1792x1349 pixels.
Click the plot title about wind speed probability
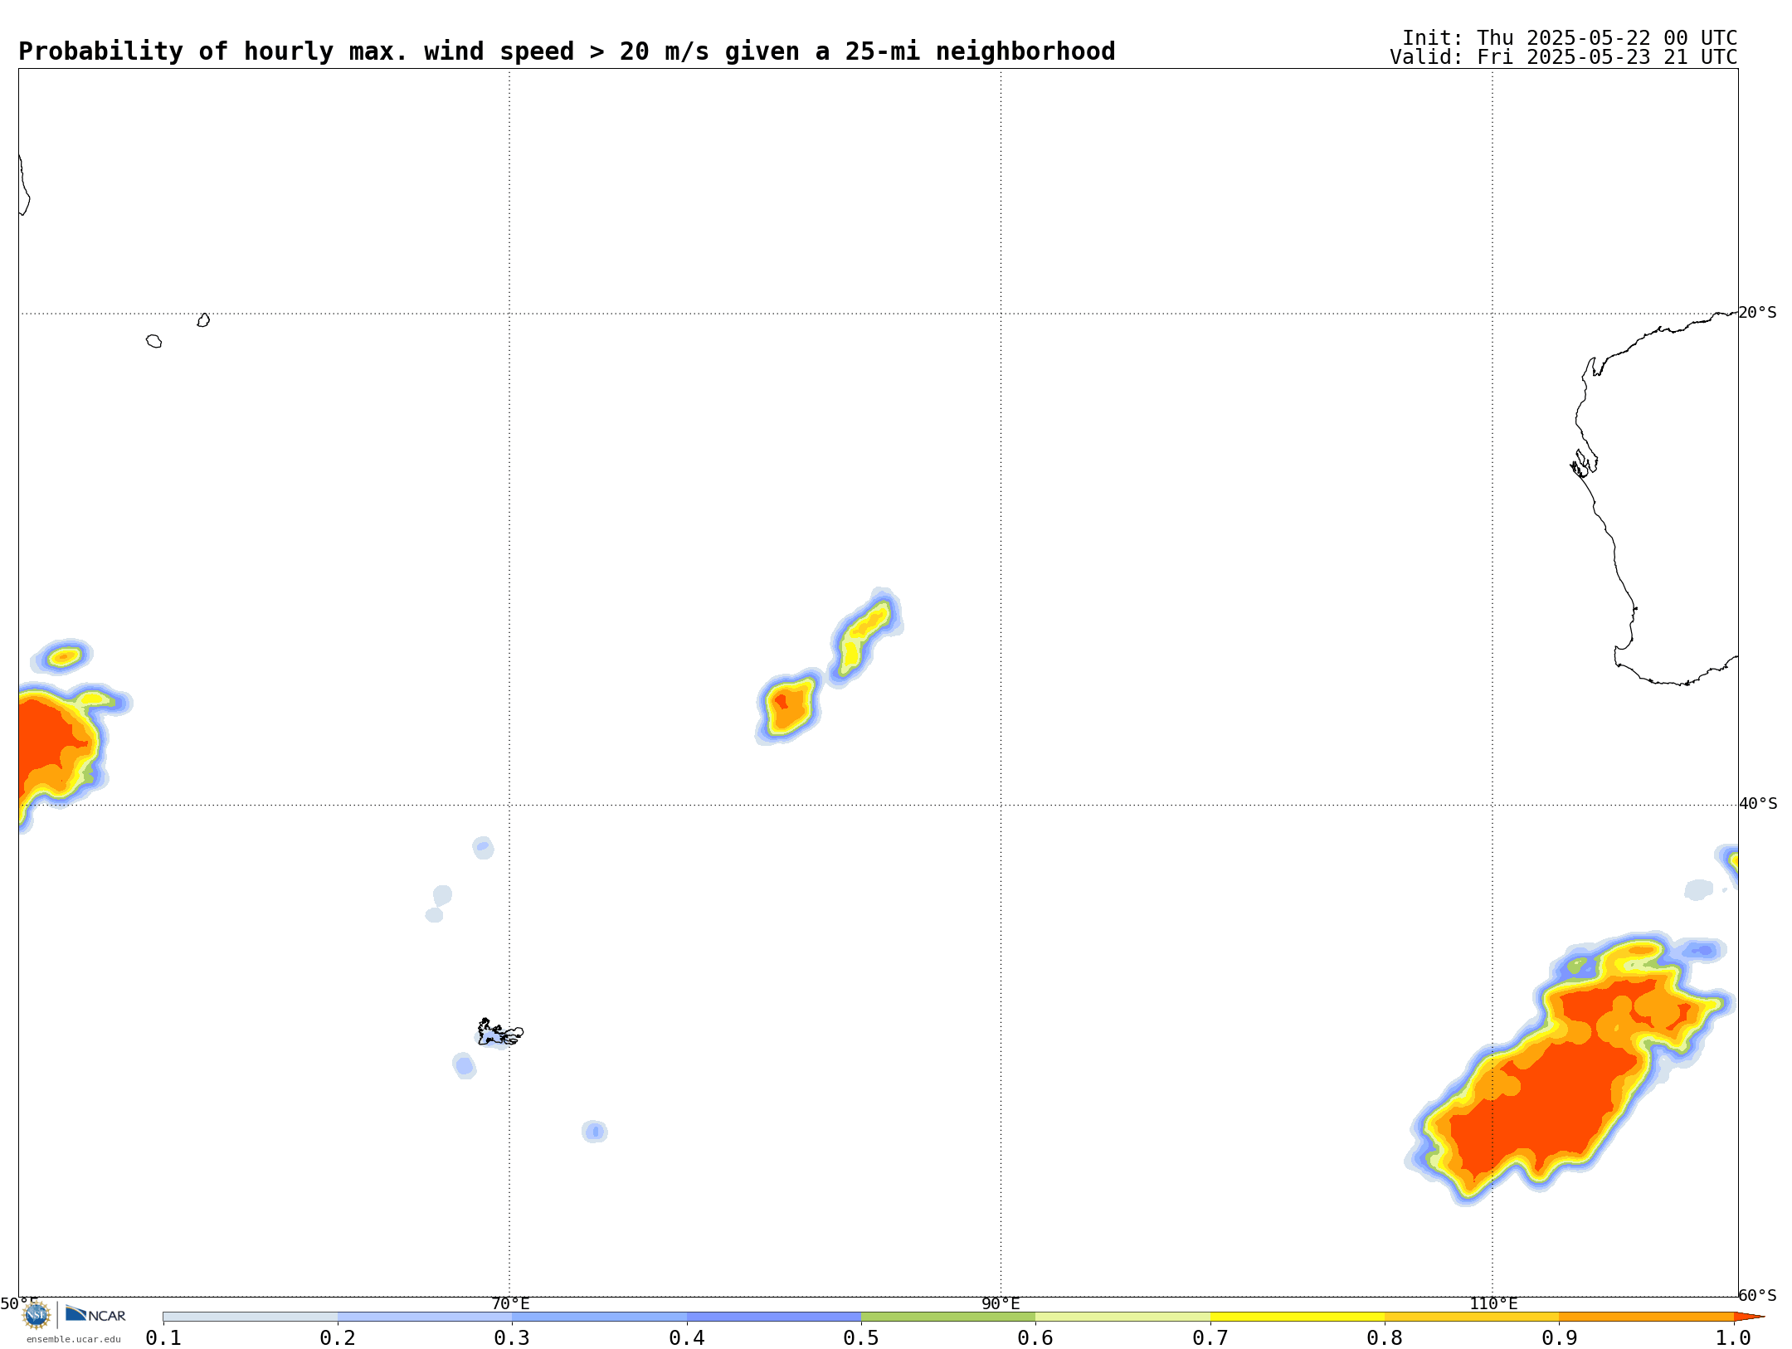(567, 51)
